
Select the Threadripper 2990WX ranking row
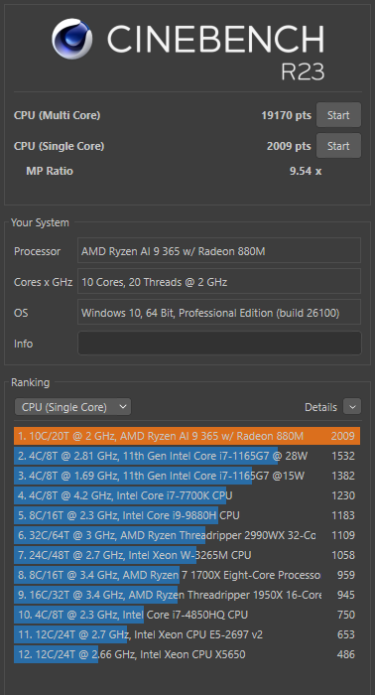(187, 535)
